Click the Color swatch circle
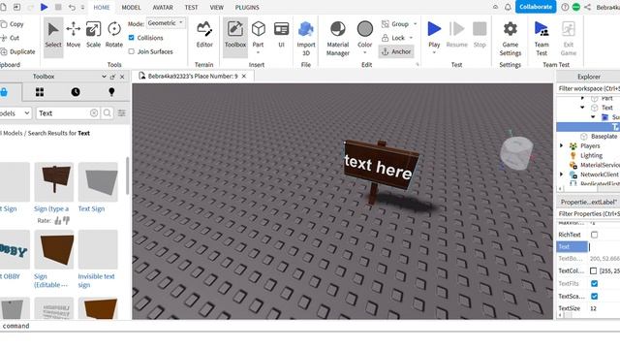Image resolution: width=620 pixels, height=349 pixels. (x=364, y=29)
